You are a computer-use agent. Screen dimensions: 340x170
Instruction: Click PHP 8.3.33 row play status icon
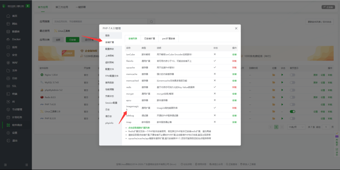(282, 119)
